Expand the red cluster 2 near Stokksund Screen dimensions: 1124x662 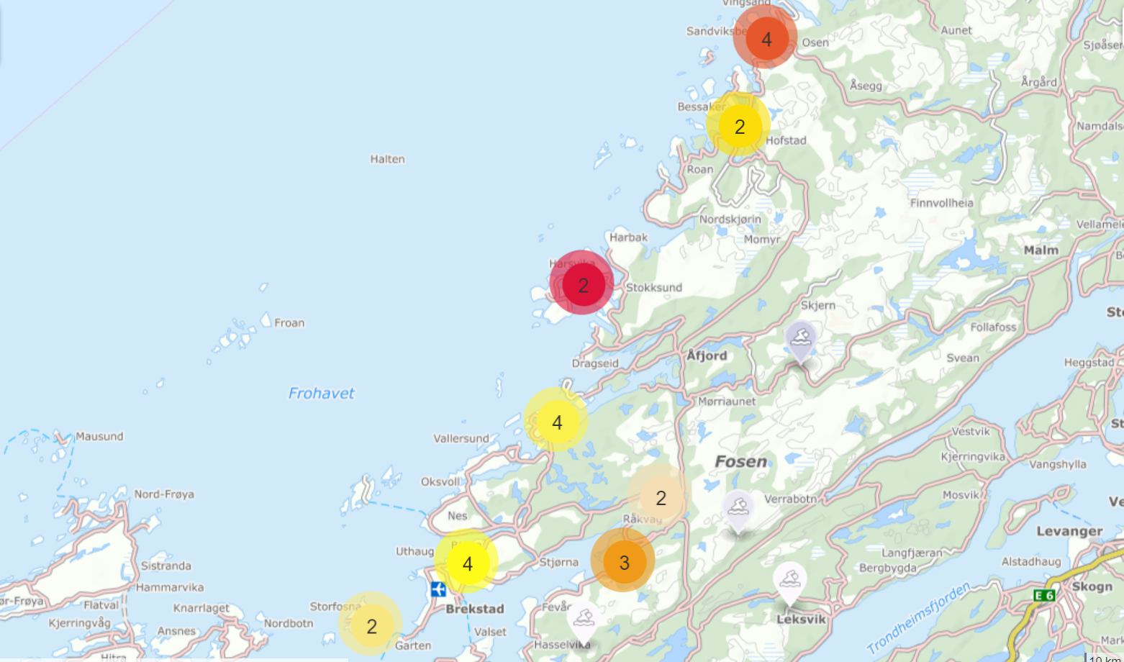pos(582,284)
